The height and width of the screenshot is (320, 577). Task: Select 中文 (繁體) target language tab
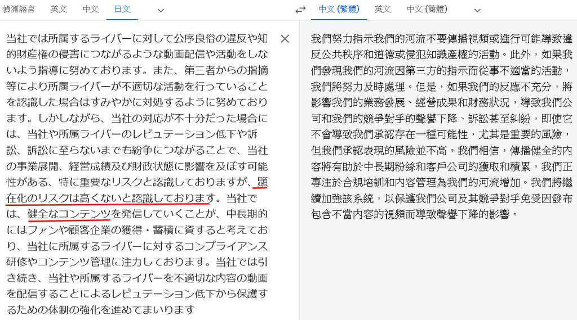pyautogui.click(x=339, y=9)
